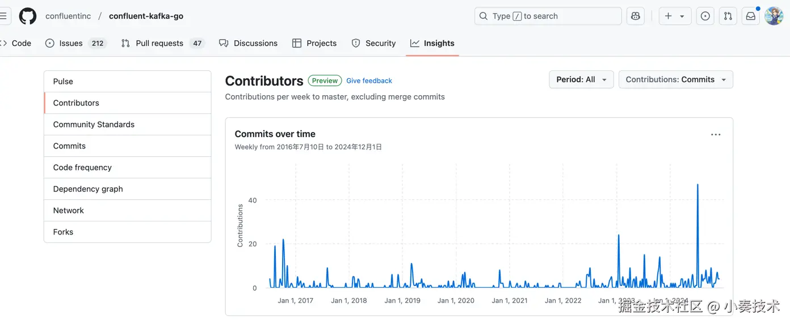Open Pulse in the sidebar
Screen dimensions: 790x324
[128, 82]
